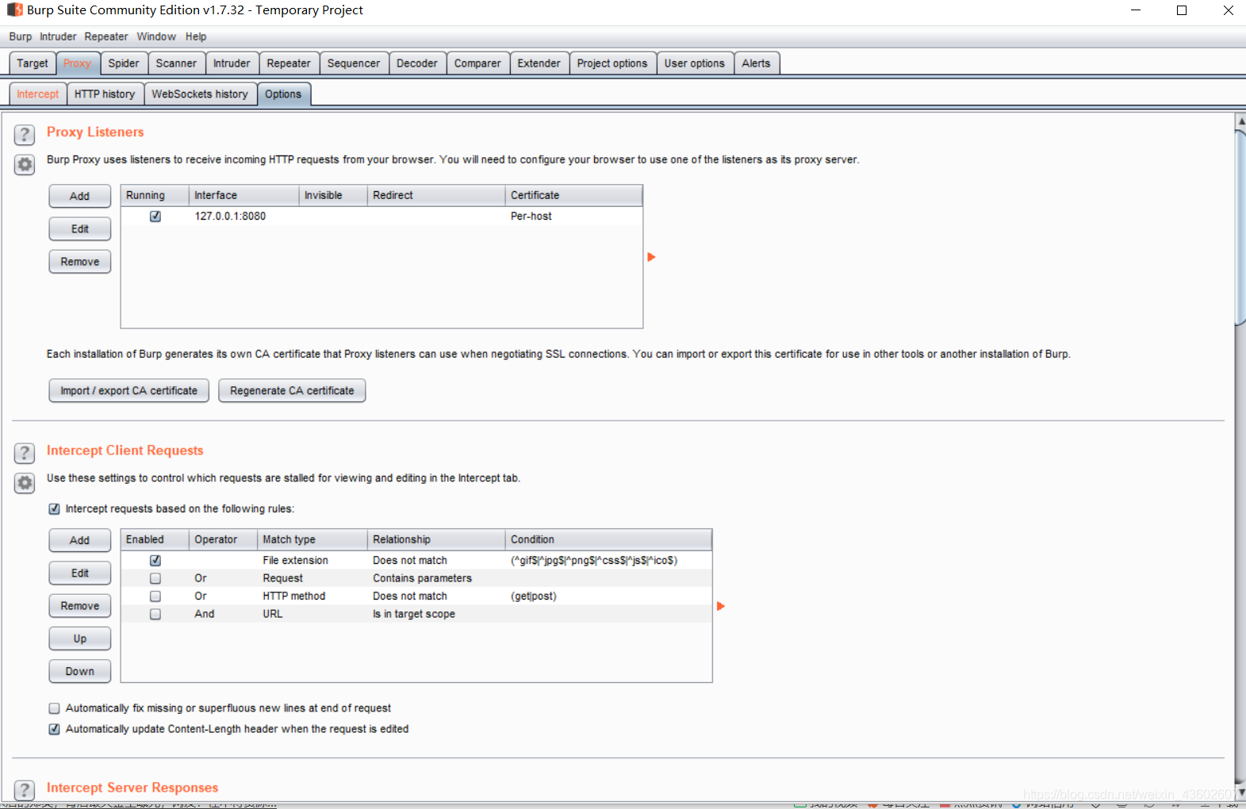Click the Certificate column header in listeners table
The image size is (1246, 809).
coord(573,195)
